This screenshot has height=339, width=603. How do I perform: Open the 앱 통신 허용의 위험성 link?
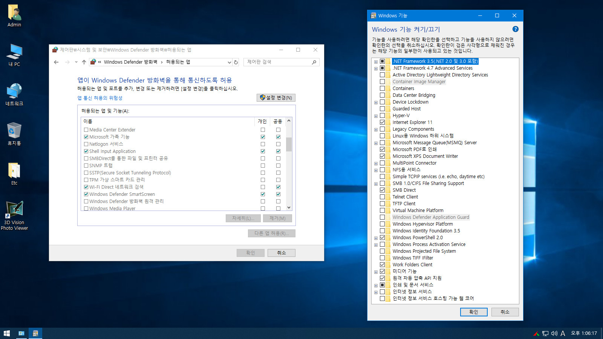point(100,98)
